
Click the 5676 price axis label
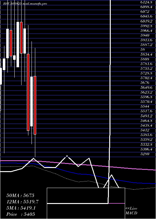point(145,83)
